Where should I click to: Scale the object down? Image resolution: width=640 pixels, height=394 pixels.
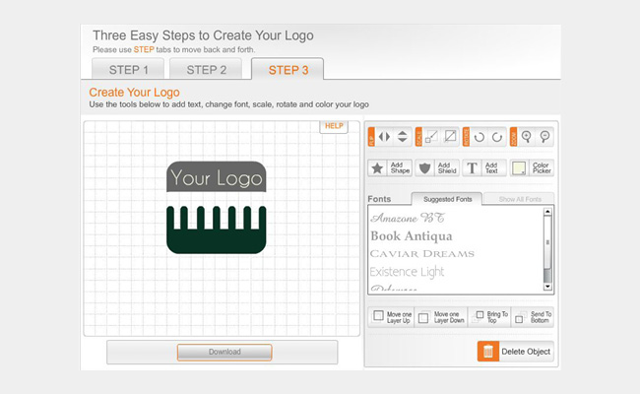(450, 137)
